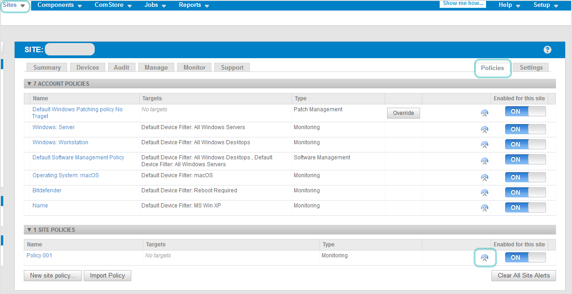The image size is (572, 294).
Task: Push changes for the Default Software Management Policy
Action: (x=485, y=161)
